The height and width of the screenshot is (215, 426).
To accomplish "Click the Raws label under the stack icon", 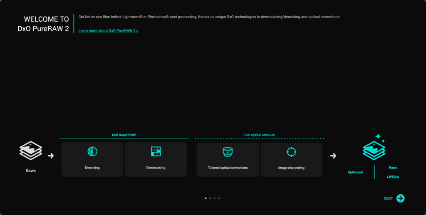I will 31,171.
